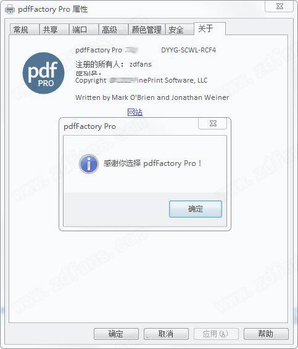Click the 应用(A) button
298x349 pixels.
216,334
